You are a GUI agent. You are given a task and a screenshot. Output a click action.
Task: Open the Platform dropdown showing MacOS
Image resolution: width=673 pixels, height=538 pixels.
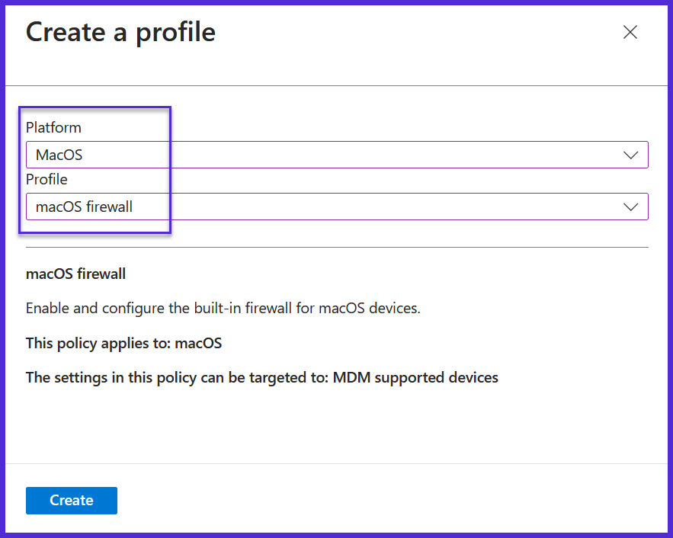click(x=337, y=155)
